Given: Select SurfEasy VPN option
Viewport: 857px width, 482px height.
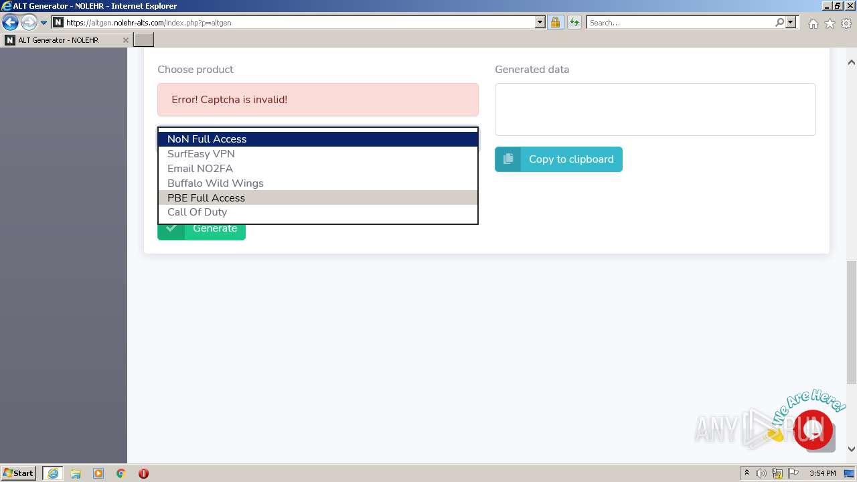Looking at the screenshot, I should pyautogui.click(x=318, y=154).
